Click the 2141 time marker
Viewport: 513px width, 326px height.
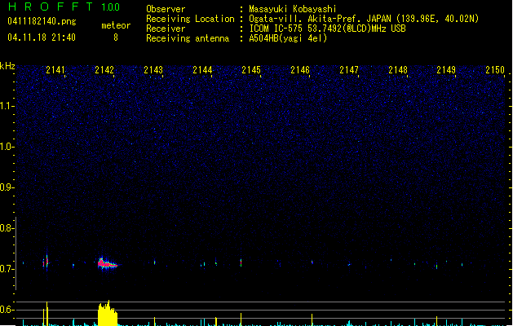pyautogui.click(x=55, y=71)
